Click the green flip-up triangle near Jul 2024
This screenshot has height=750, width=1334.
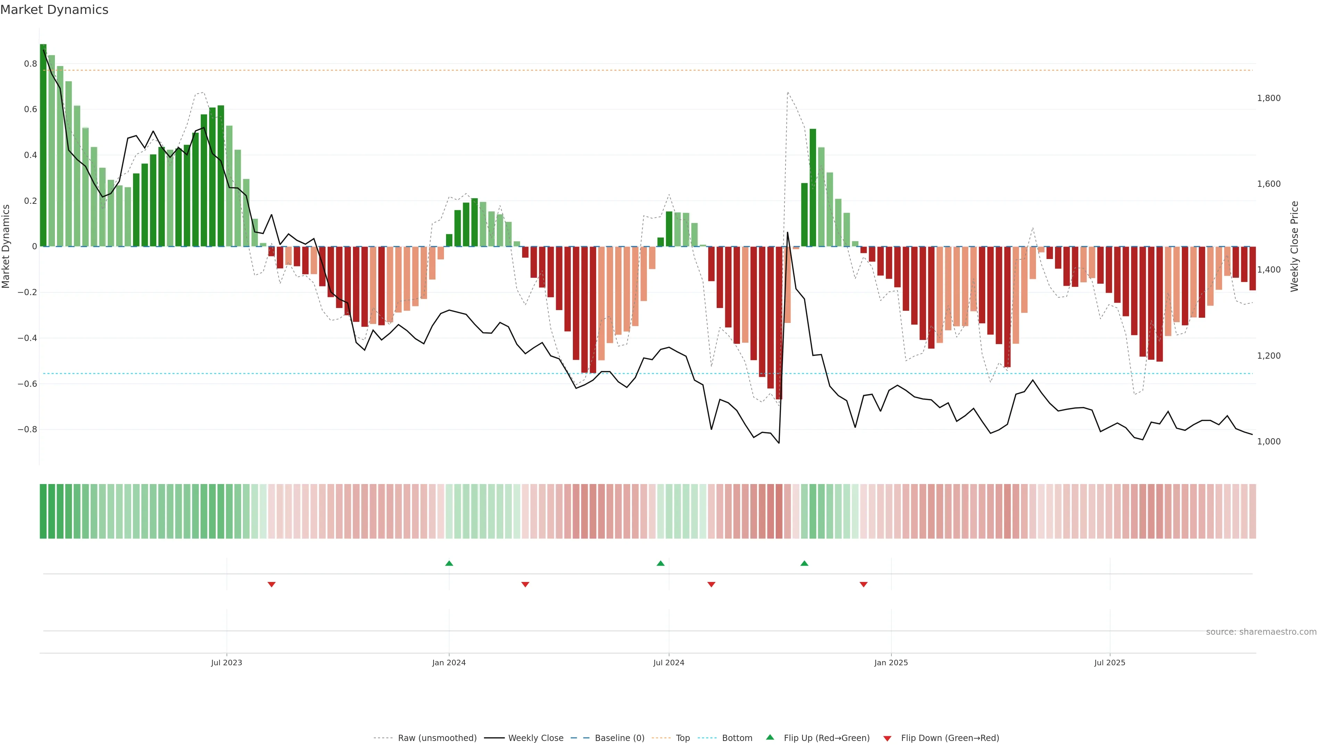pos(660,563)
